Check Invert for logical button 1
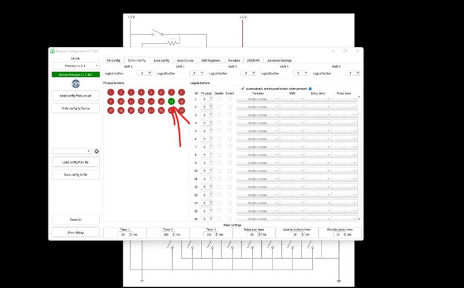Screen dimensions: 464x288 [230, 99]
